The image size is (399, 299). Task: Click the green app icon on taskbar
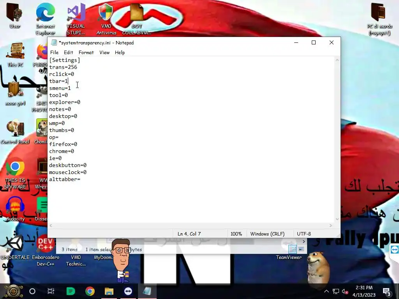click(x=71, y=291)
